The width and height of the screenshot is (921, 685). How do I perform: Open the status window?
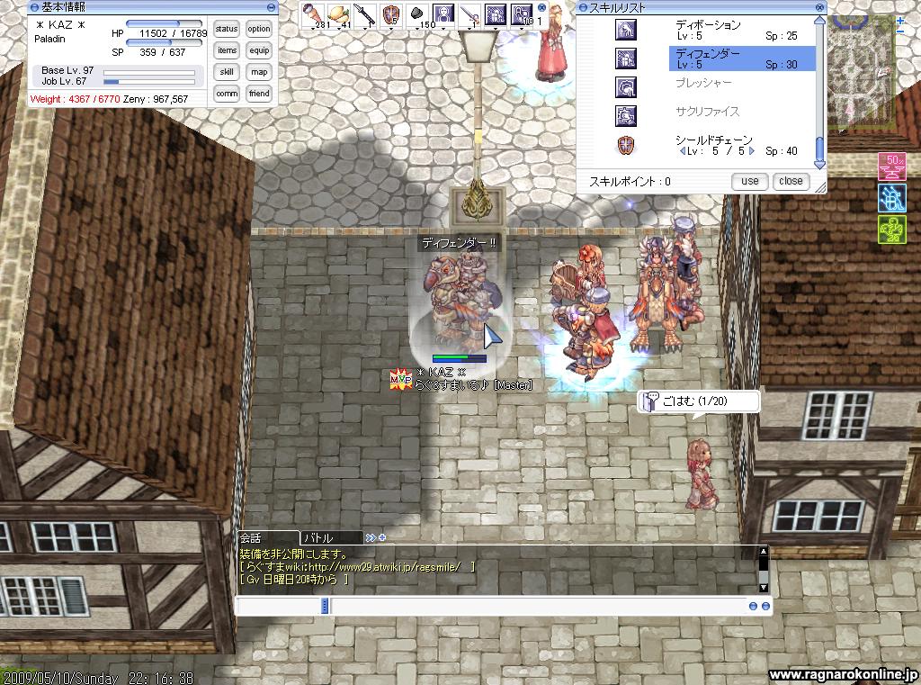(x=227, y=29)
